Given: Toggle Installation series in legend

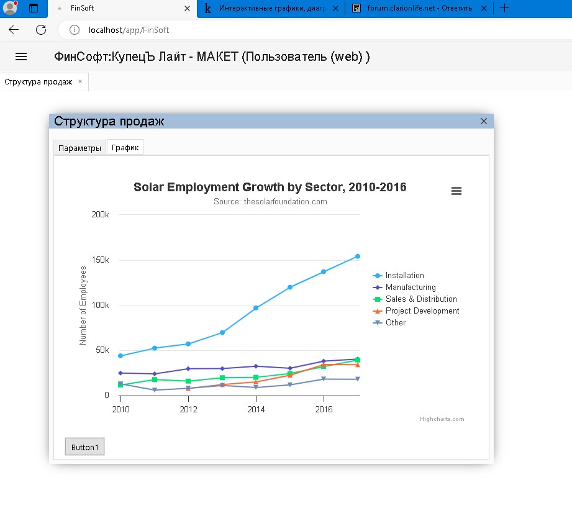Looking at the screenshot, I should pyautogui.click(x=404, y=276).
